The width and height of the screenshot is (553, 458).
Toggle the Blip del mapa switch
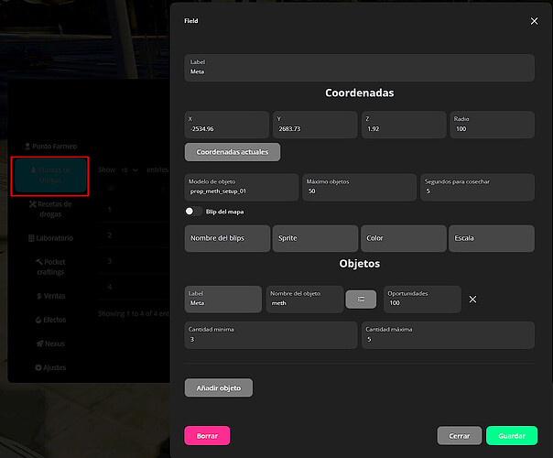click(193, 212)
